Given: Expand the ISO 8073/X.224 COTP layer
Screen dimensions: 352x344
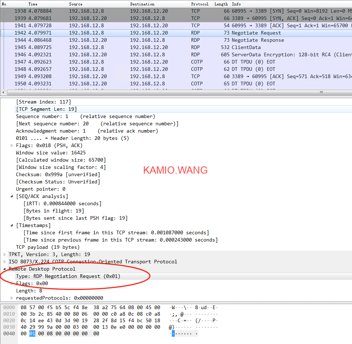Looking at the screenshot, I should tap(5, 262).
